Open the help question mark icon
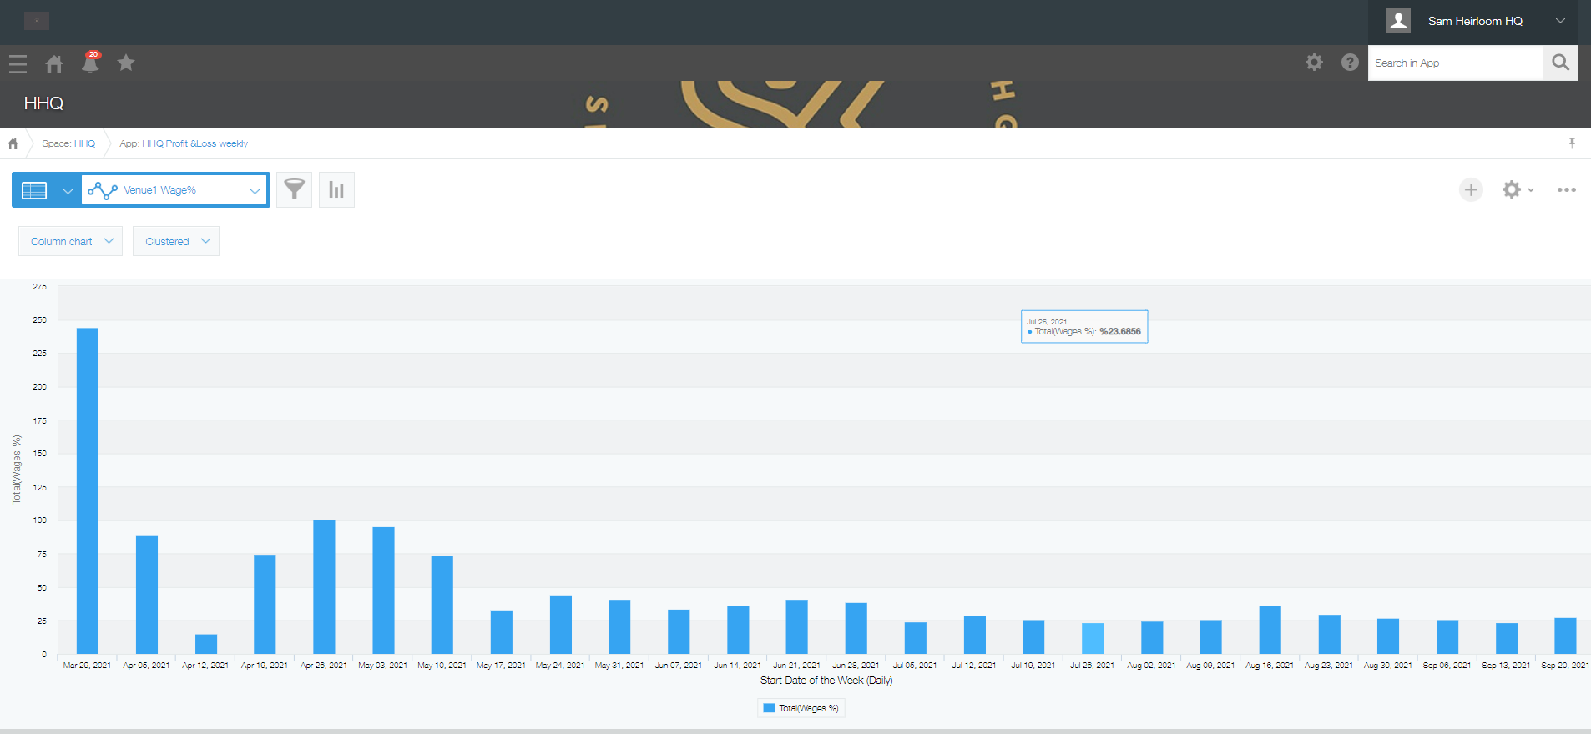Screen dimensions: 1591x734 [x=1350, y=63]
